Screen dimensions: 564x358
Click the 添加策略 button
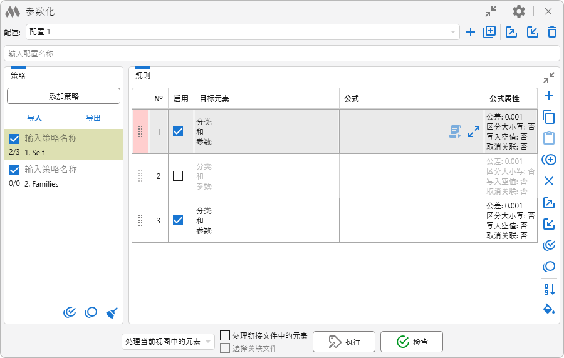pos(63,96)
